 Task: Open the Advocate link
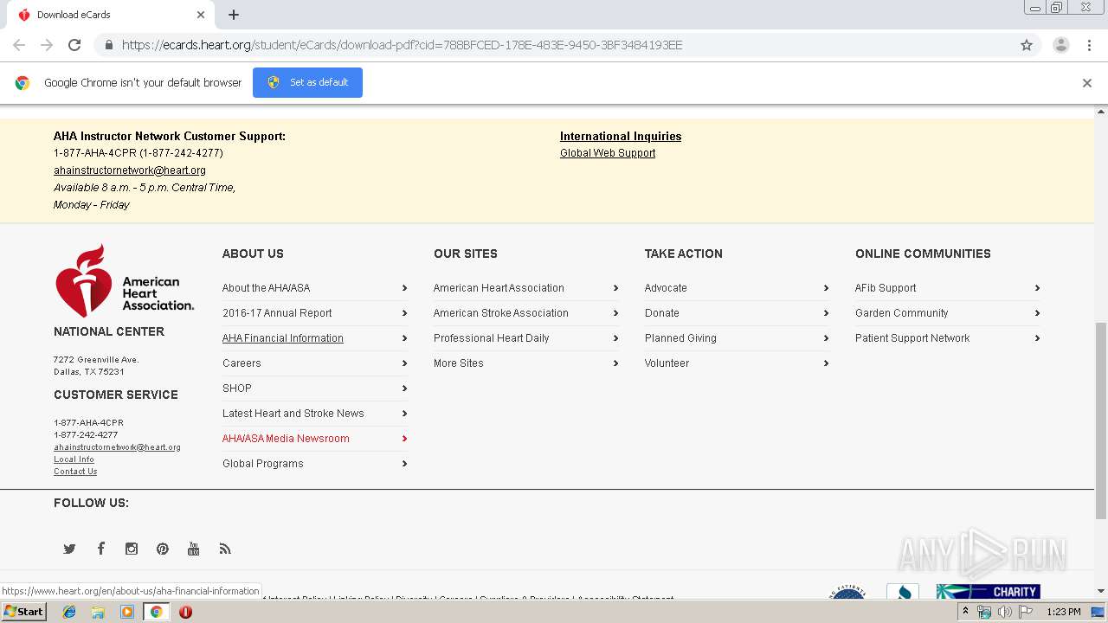click(666, 288)
